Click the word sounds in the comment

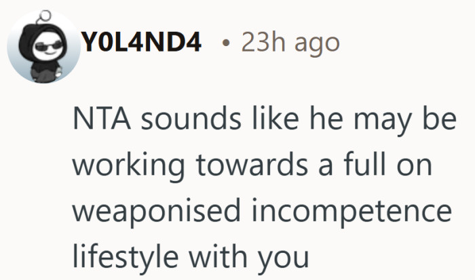coord(191,119)
